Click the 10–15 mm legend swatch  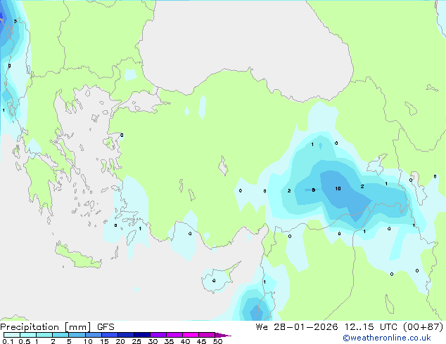pos(93,335)
